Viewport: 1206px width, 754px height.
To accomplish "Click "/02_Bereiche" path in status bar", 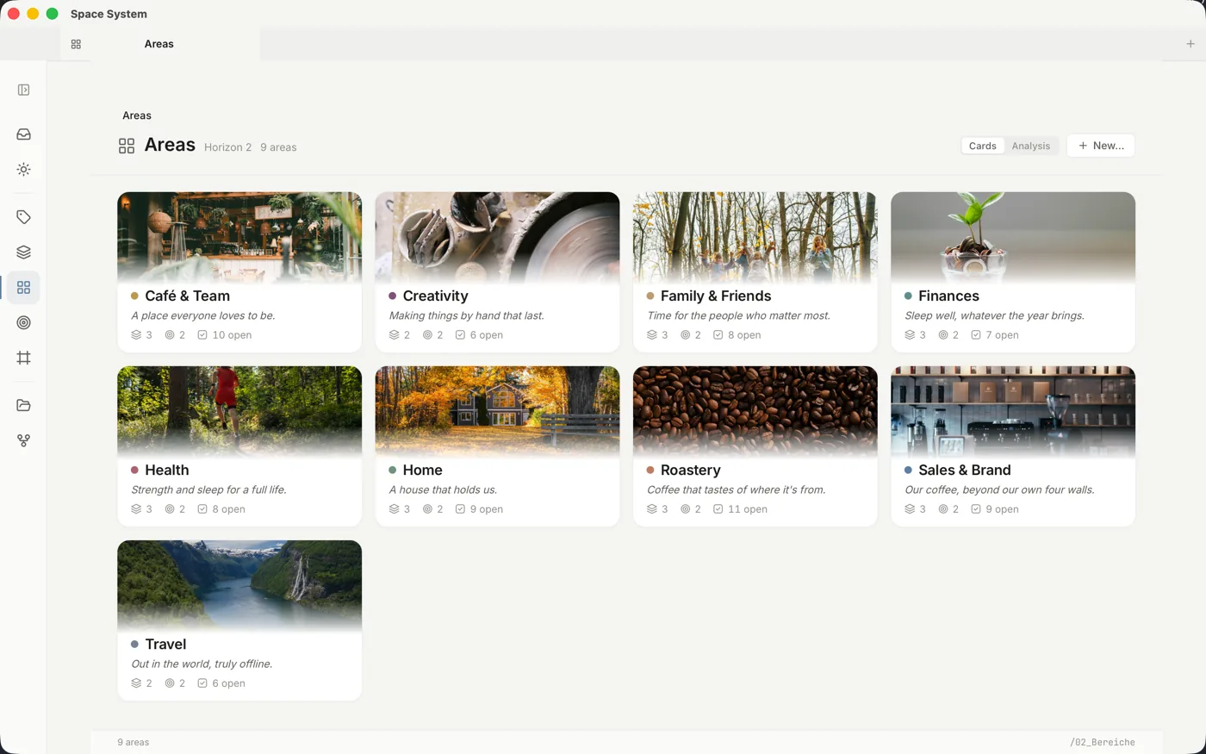I will click(x=1103, y=742).
